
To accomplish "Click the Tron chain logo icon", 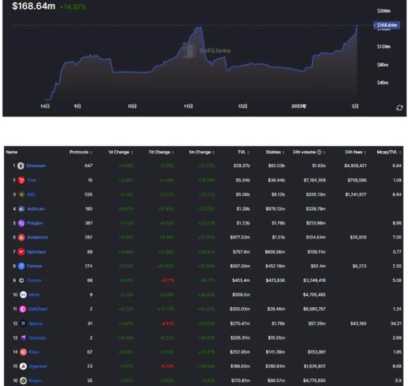I will [21, 180].
